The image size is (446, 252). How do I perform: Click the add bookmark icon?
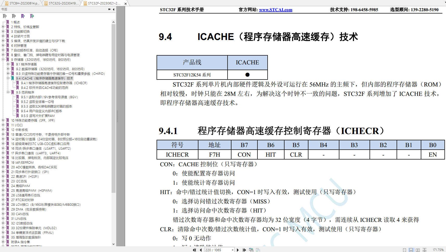coord(14,16)
